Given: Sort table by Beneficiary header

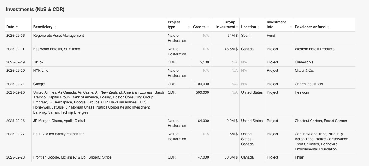Looking at the screenshot, I should (x=43, y=27).
